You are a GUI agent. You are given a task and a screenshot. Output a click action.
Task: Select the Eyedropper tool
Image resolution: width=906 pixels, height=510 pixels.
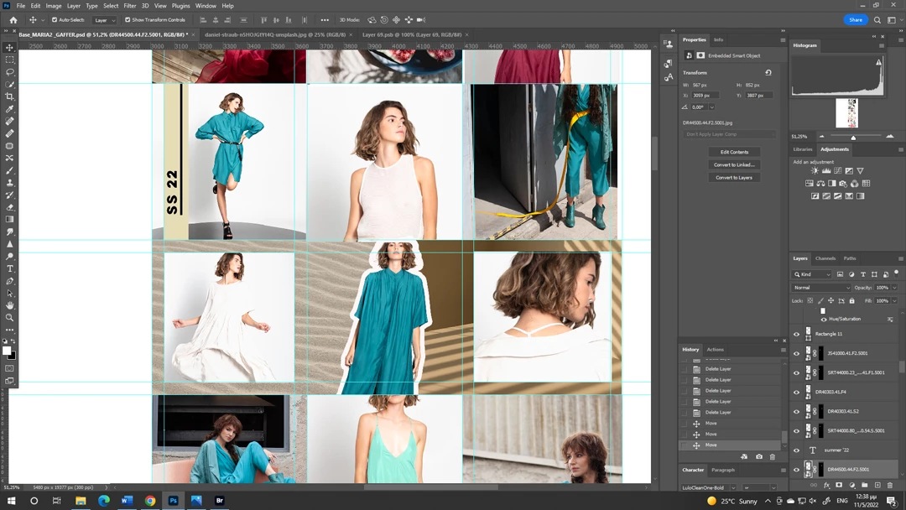(x=10, y=109)
